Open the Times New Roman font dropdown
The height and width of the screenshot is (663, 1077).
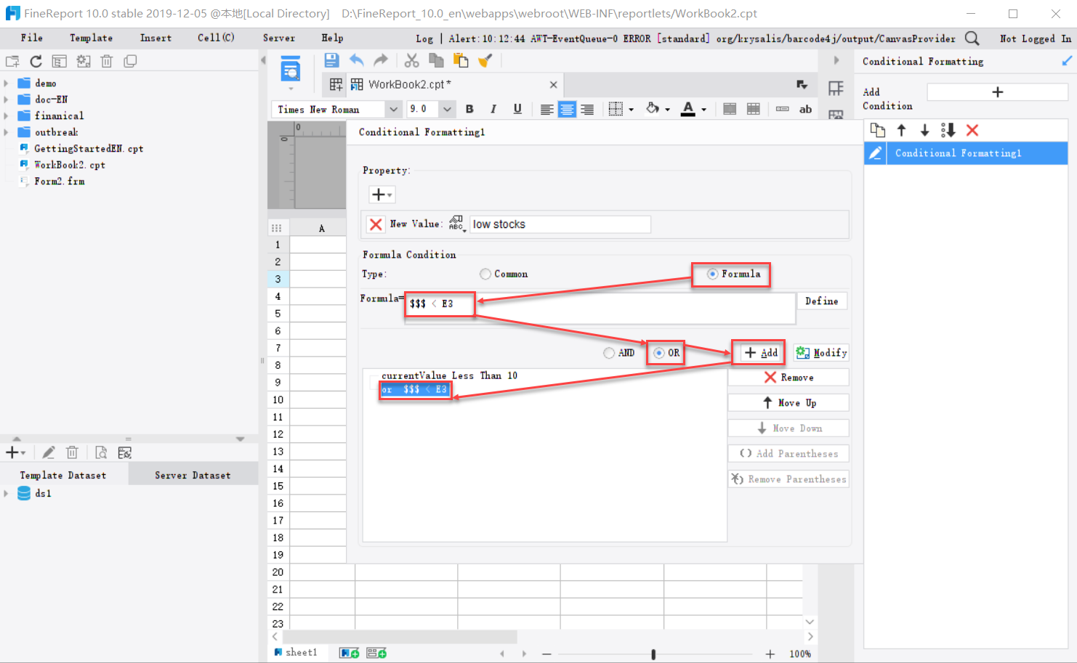[393, 110]
